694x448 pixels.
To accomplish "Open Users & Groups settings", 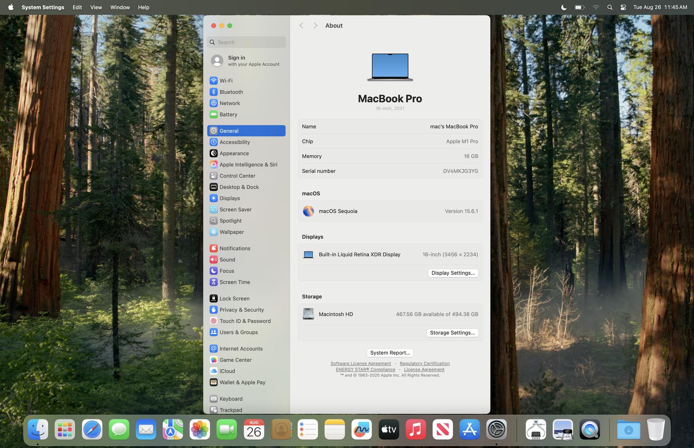I will (x=246, y=332).
